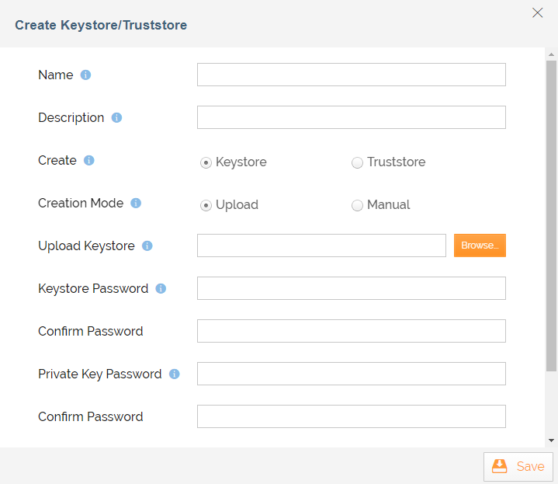Click scrollbar down arrow
This screenshot has height=484, width=558.
[x=551, y=440]
